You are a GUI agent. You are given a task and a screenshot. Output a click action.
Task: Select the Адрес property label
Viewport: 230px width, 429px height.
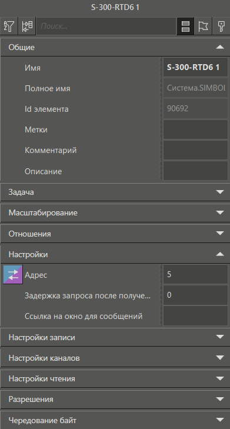coord(36,275)
